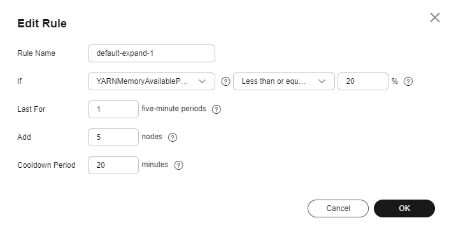Focus the Add nodes input showing 5
Image resolution: width=449 pixels, height=232 pixels.
(x=113, y=137)
